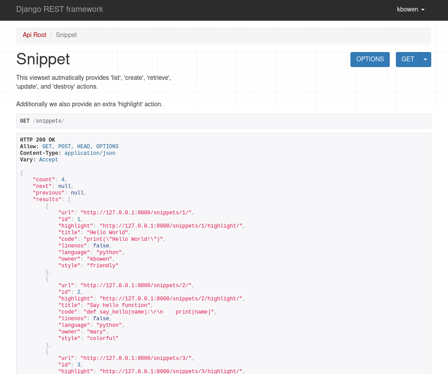The image size is (448, 374).
Task: Click the print Hello World code value
Action: click(124, 239)
